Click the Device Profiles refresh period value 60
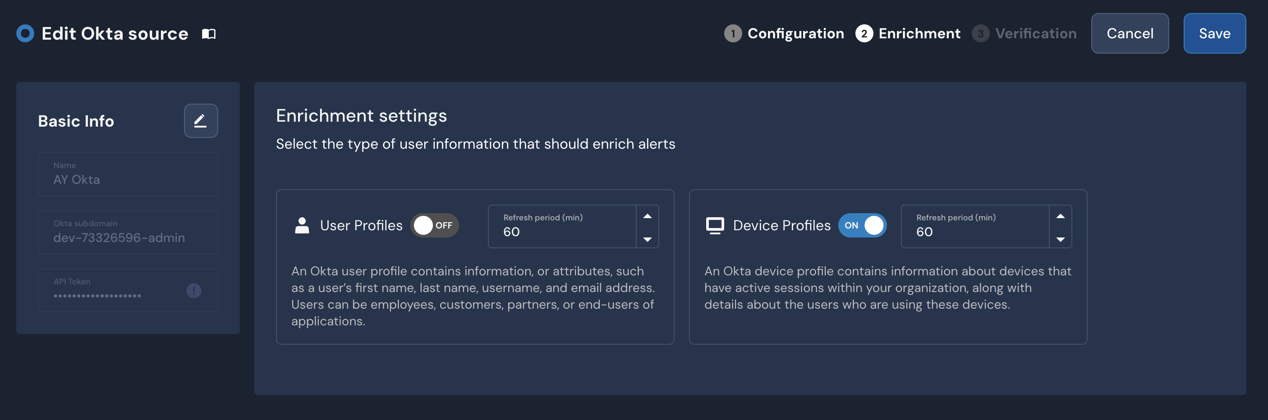Viewport: 1268px width, 420px height. 924,232
